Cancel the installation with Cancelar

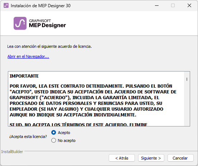pos(180,158)
